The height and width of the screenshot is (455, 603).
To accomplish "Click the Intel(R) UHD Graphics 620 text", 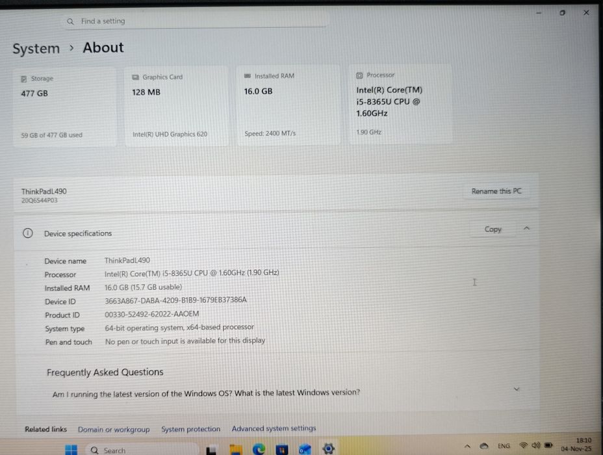I will (170, 135).
